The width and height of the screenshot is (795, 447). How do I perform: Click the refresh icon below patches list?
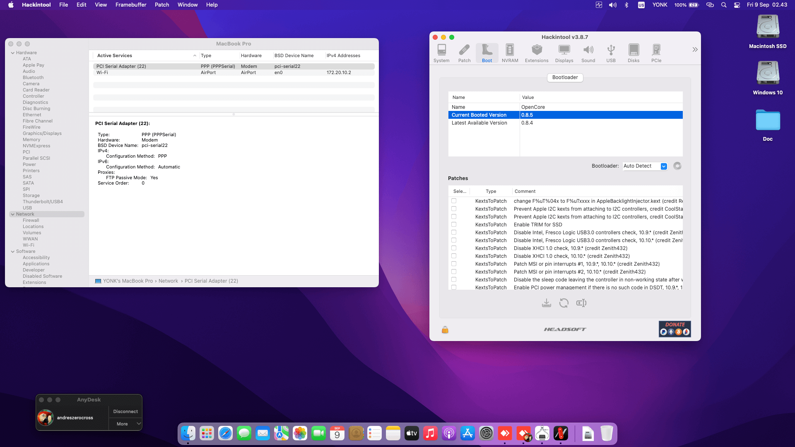564,303
